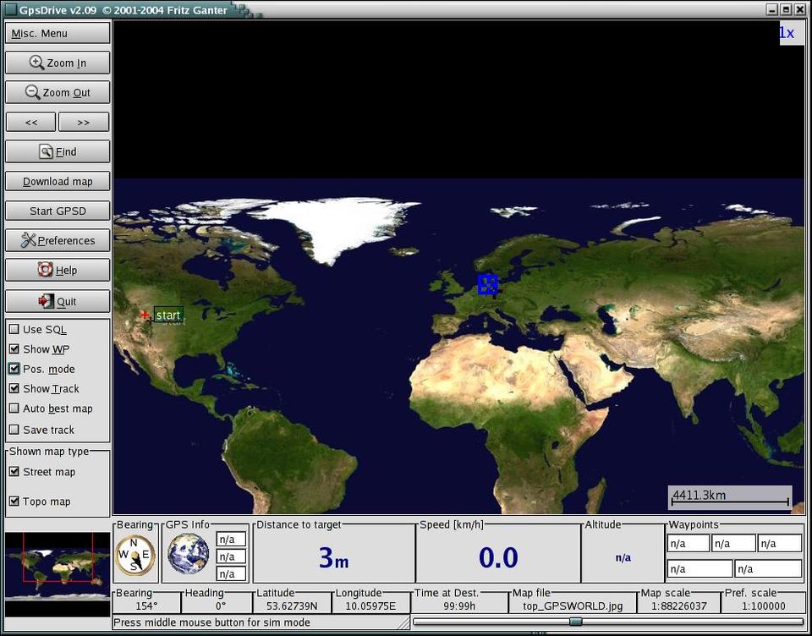Screen dimensions: 812x636
Task: Open Preferences with the tools icon
Action: pos(58,240)
